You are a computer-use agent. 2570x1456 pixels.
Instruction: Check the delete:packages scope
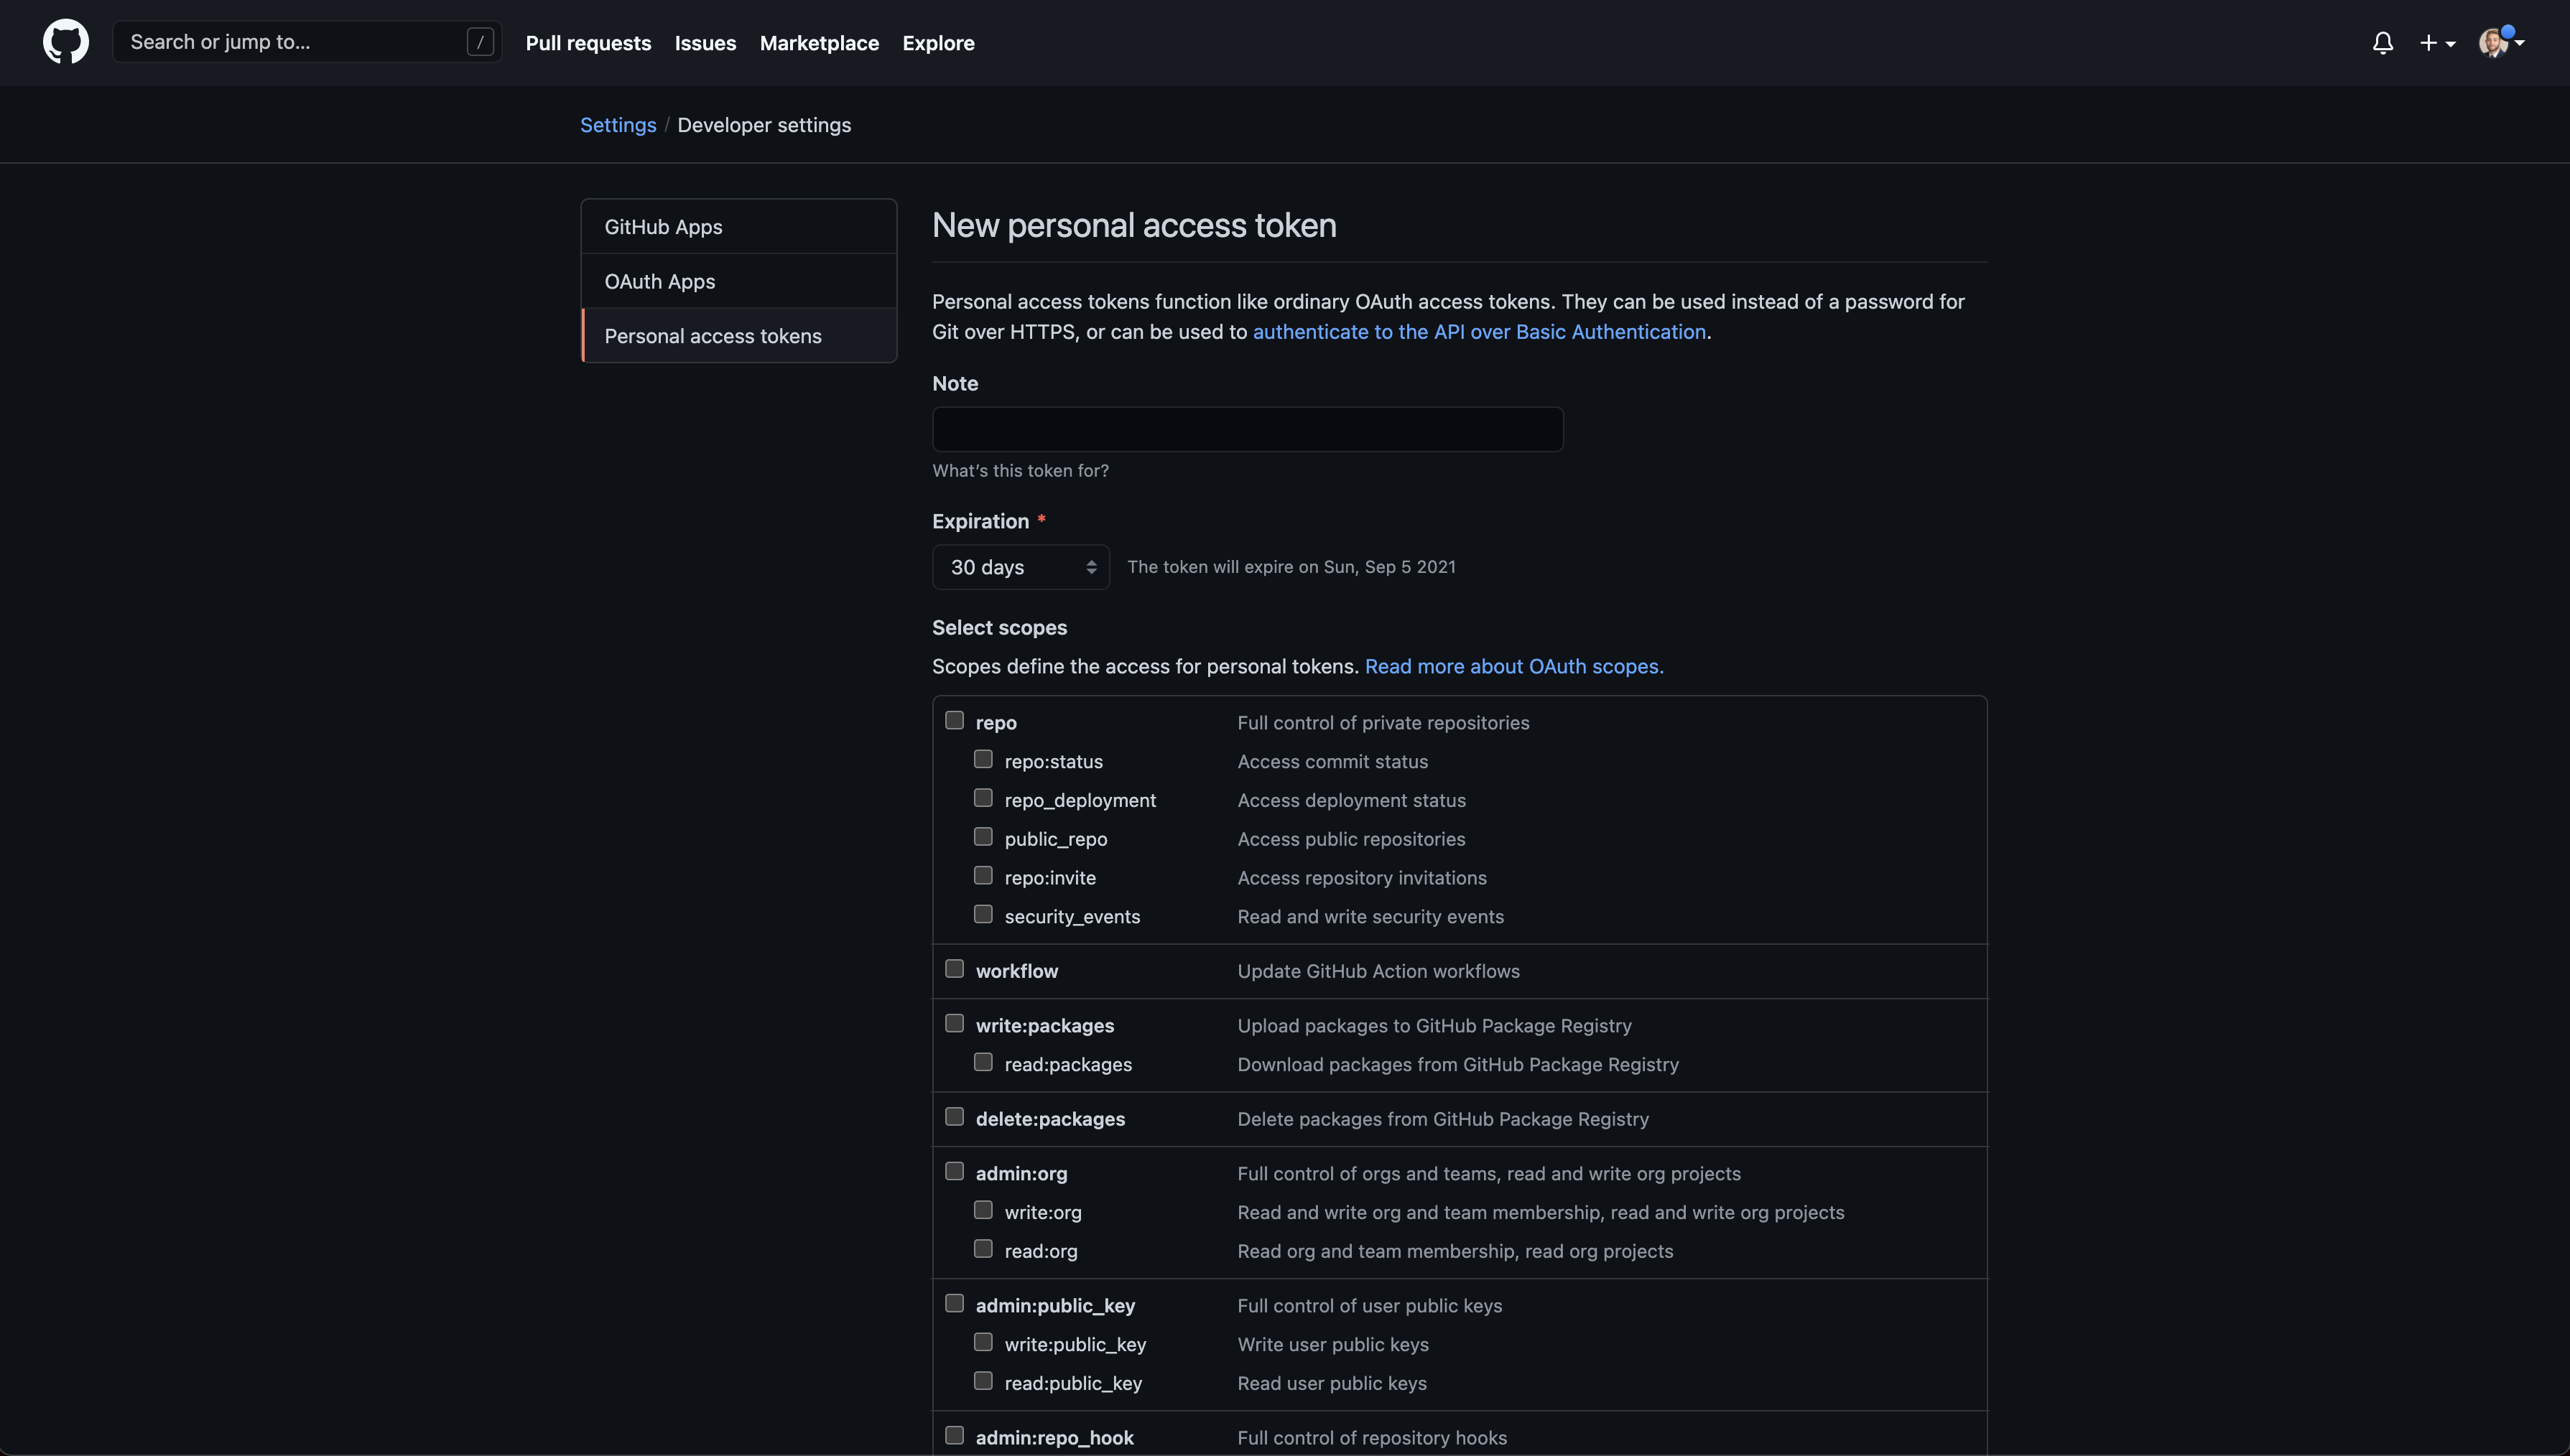coord(955,1117)
